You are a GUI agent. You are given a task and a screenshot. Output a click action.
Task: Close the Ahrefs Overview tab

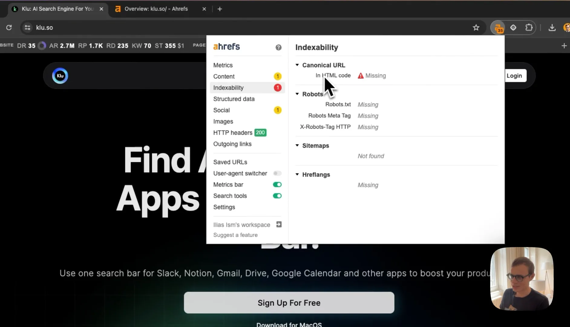(204, 9)
